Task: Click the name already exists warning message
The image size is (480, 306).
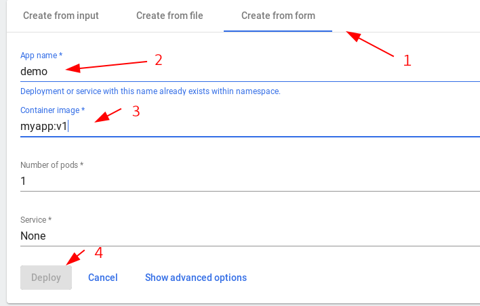Action: (151, 91)
